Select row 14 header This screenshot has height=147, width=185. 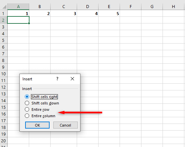pyautogui.click(x=4, y=100)
